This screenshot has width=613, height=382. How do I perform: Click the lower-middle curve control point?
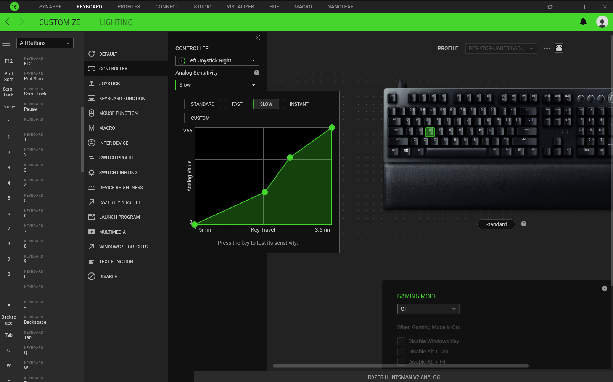pos(265,192)
